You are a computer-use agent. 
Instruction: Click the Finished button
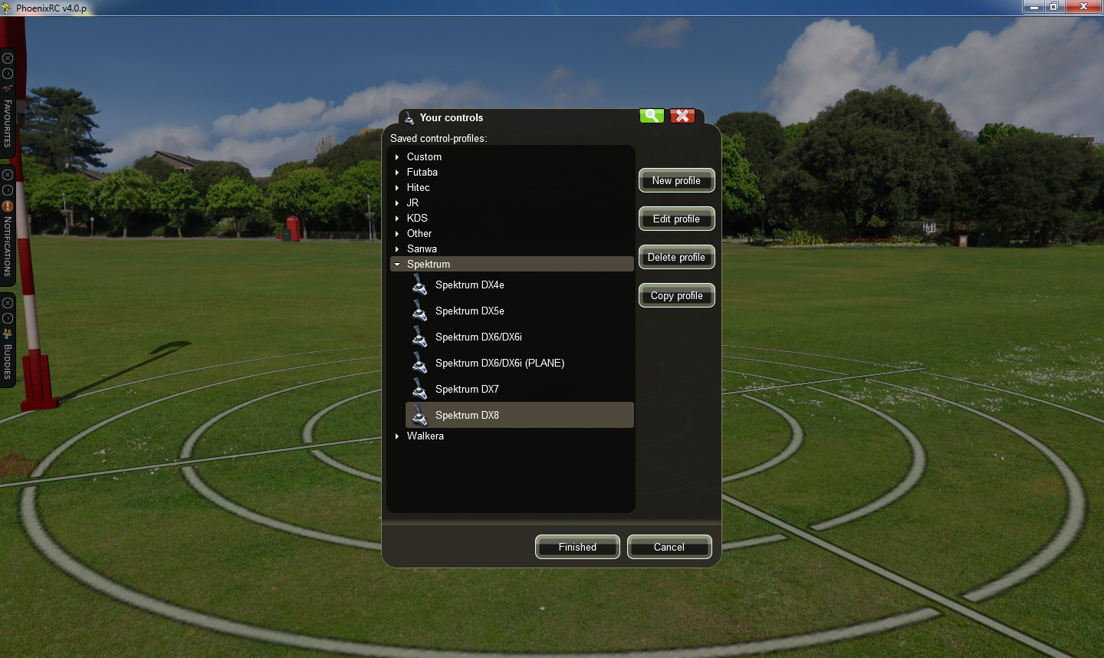577,547
